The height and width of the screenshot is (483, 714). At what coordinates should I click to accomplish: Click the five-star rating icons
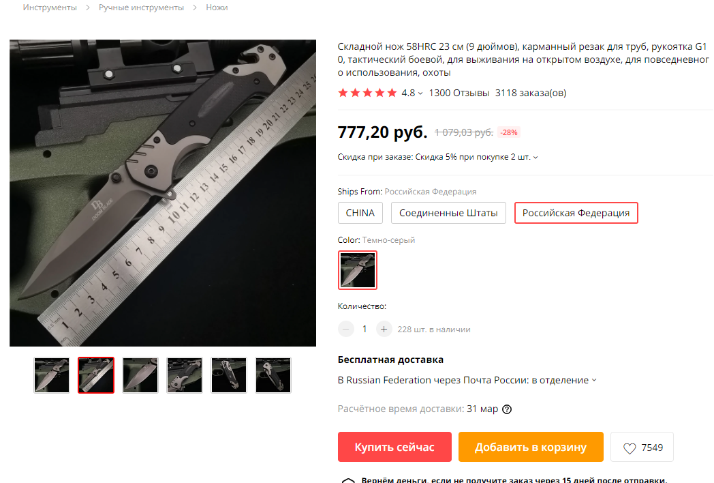pyautogui.click(x=367, y=93)
